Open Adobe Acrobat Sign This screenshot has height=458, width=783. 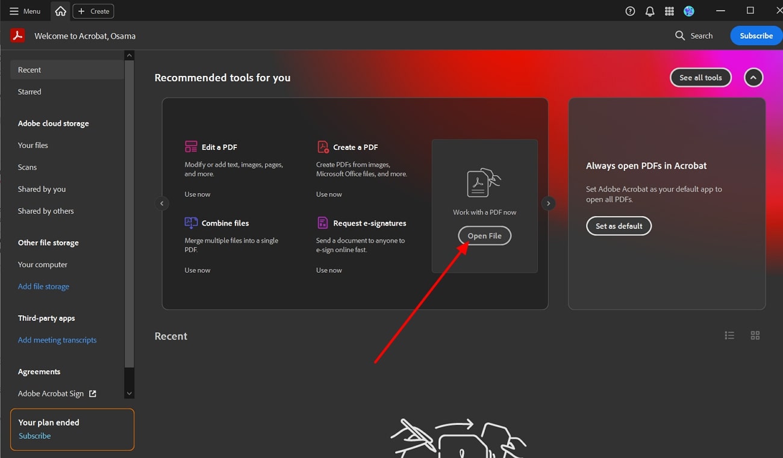[x=51, y=393]
